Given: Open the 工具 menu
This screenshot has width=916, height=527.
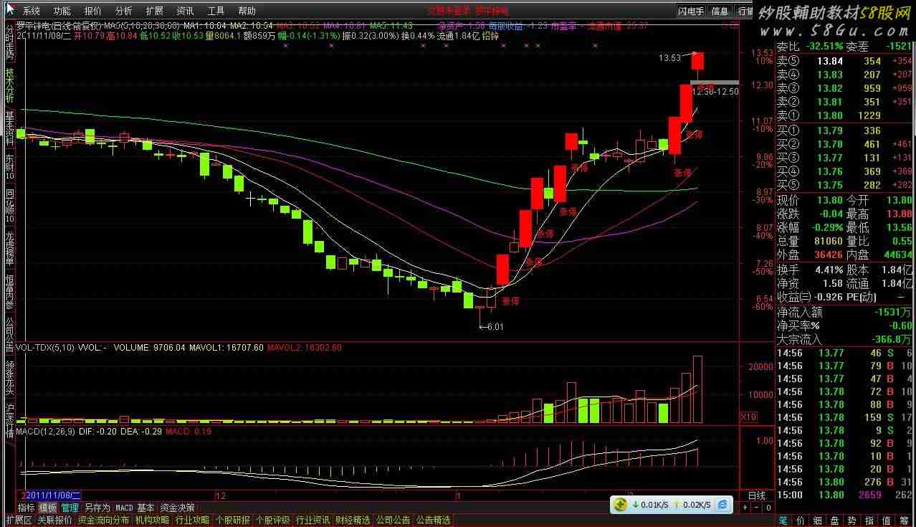Looking at the screenshot, I should tap(216, 11).
